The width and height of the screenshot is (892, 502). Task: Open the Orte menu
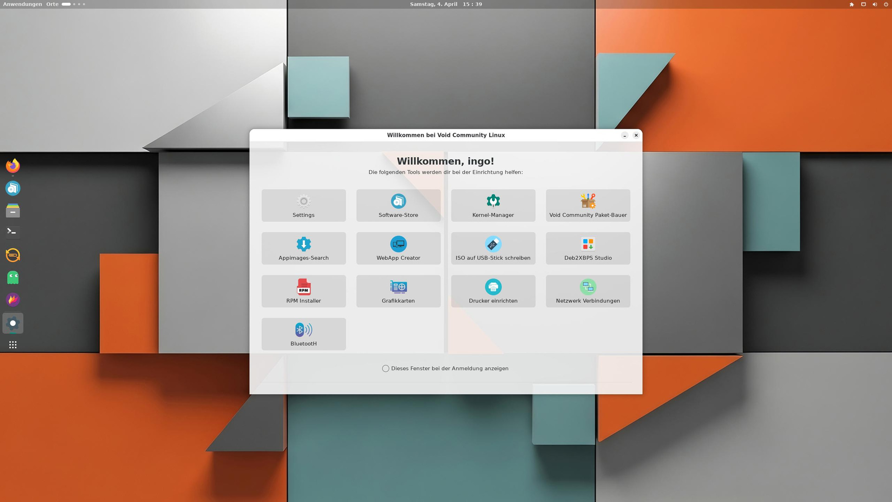click(52, 4)
